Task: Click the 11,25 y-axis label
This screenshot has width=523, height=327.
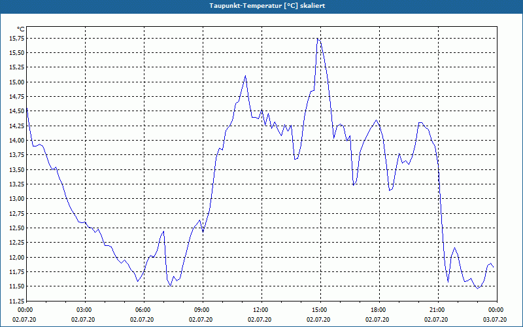Action: pos(18,301)
